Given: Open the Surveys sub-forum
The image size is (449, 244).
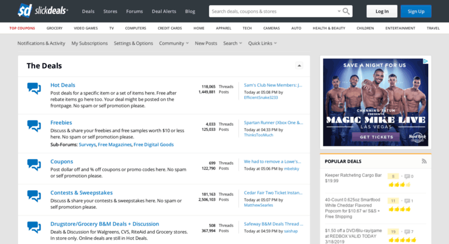Looking at the screenshot, I should [x=87, y=145].
